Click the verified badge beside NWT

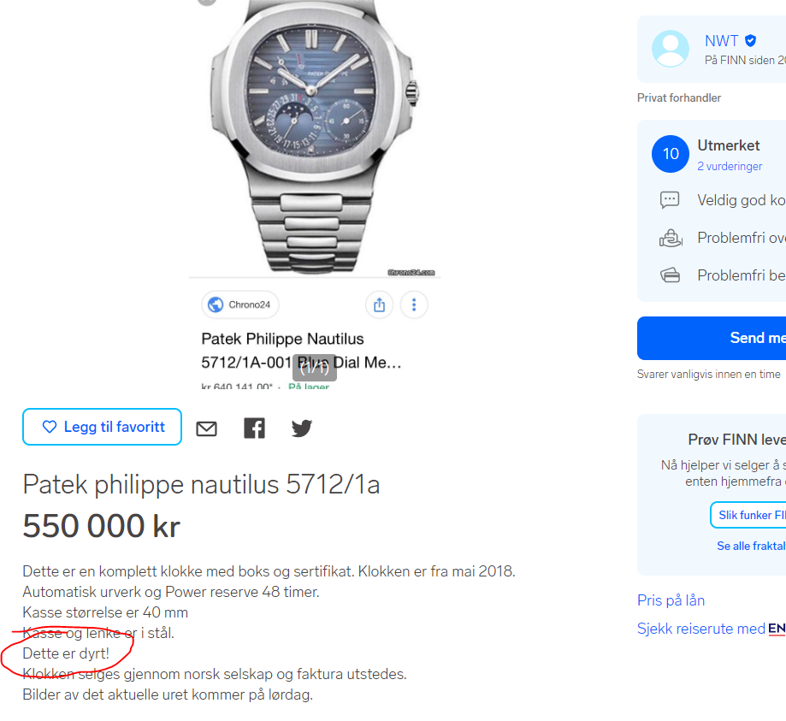(750, 40)
